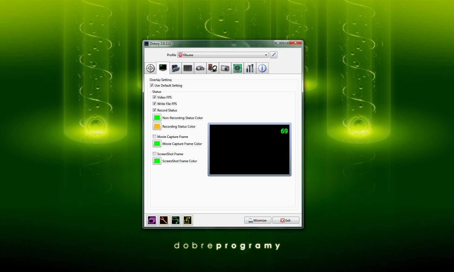Click the profile edit pencil button
454x272 pixels.
point(273,55)
